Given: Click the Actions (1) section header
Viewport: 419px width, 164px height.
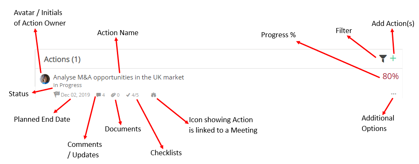Looking at the screenshot, I should pyautogui.click(x=62, y=59).
